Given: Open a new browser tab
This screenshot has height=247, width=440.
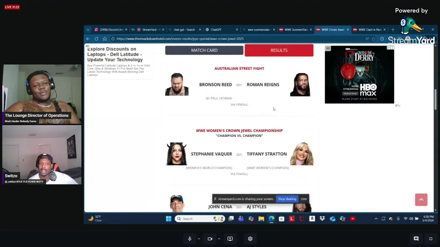Looking at the screenshot, I should point(393,30).
